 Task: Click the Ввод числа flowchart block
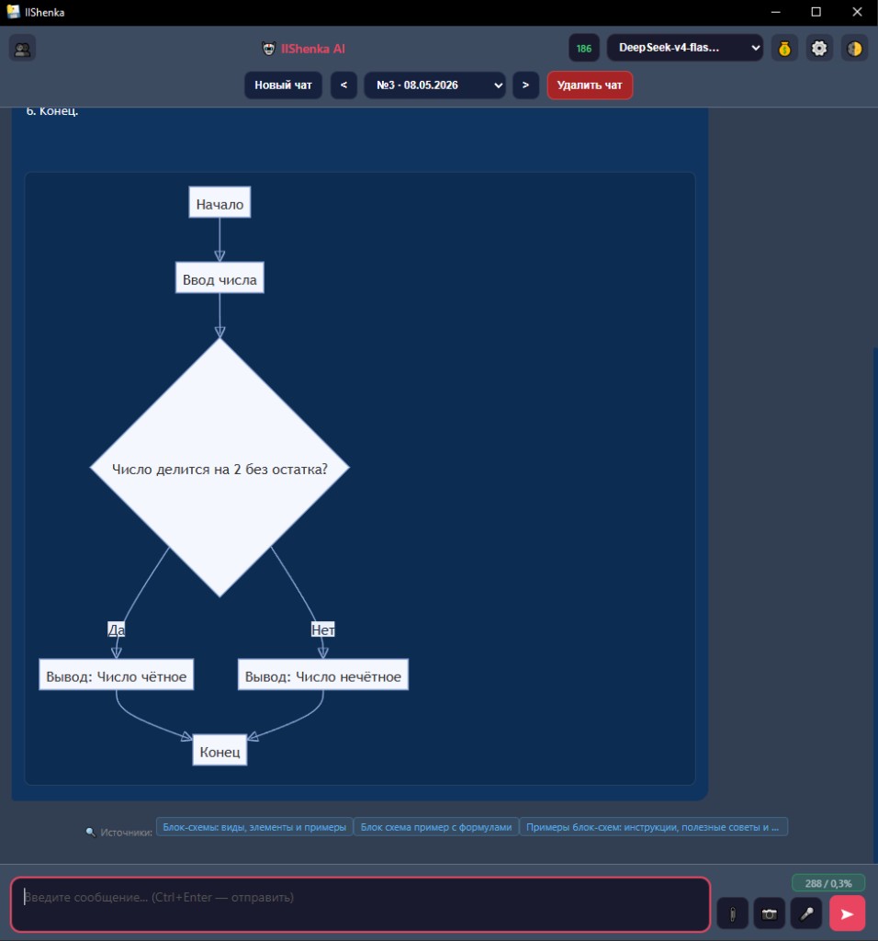219,278
